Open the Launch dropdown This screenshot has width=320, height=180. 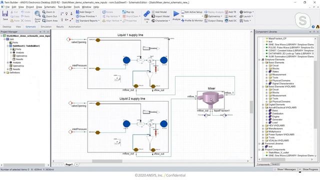pyautogui.click(x=246, y=16)
